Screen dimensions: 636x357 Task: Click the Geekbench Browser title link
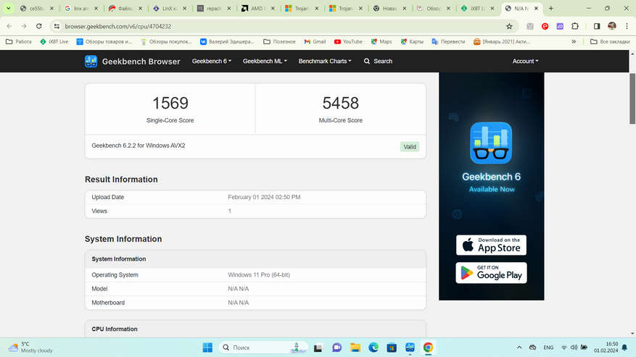pos(141,61)
